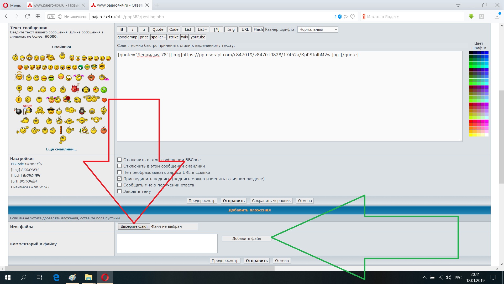Open downloads arrow icon in toolbar
The image size is (504, 284).
tap(497, 16)
